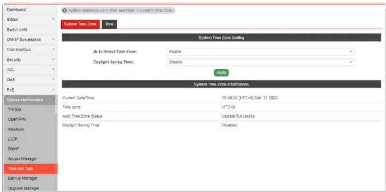Select the 'Disabled' Daylight Saving value
386x192 pixels.
coord(230,125)
